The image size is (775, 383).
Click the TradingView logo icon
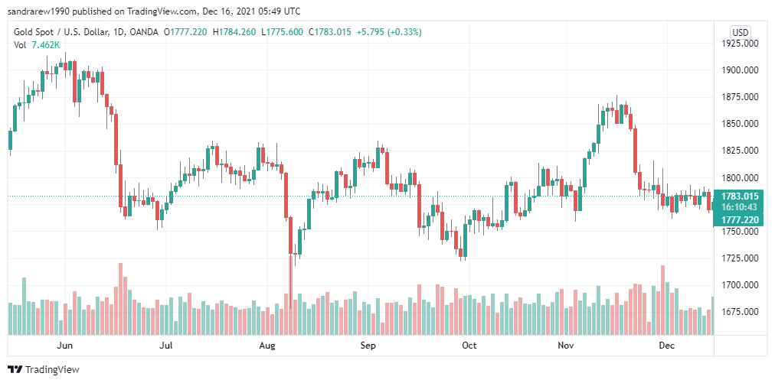coord(15,369)
